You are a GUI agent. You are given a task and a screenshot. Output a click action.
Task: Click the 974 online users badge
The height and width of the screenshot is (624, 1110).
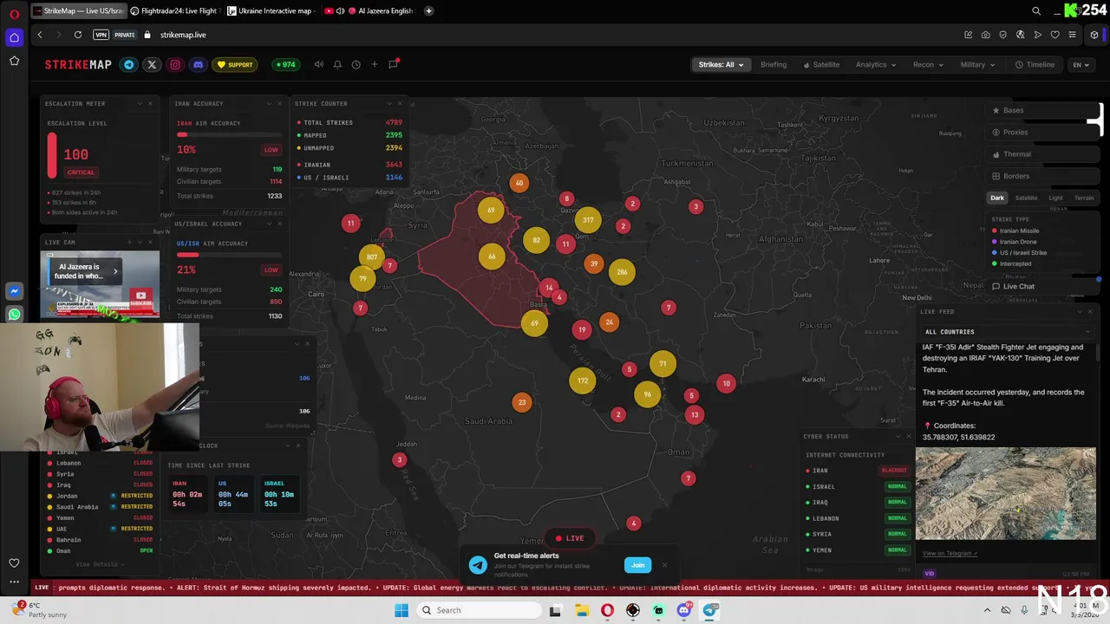[284, 64]
